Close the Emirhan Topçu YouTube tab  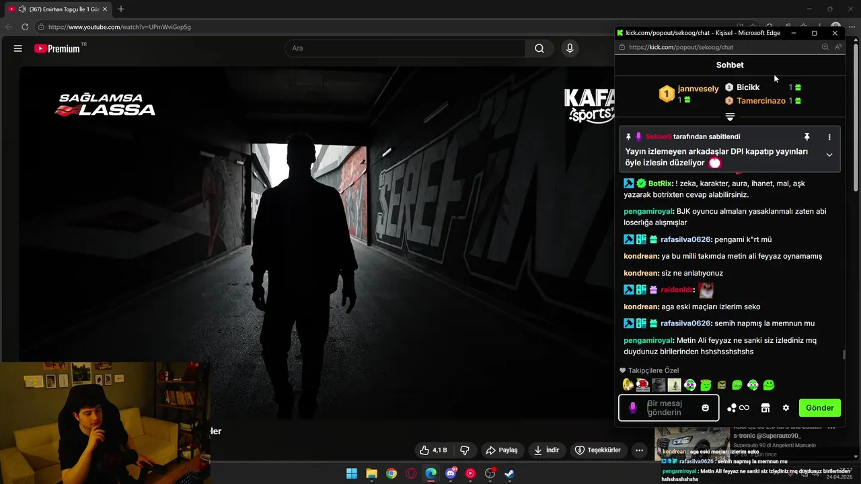click(x=105, y=9)
